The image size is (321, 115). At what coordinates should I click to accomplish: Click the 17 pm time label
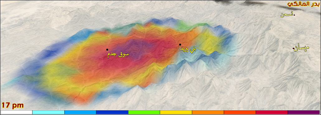pos(13,106)
